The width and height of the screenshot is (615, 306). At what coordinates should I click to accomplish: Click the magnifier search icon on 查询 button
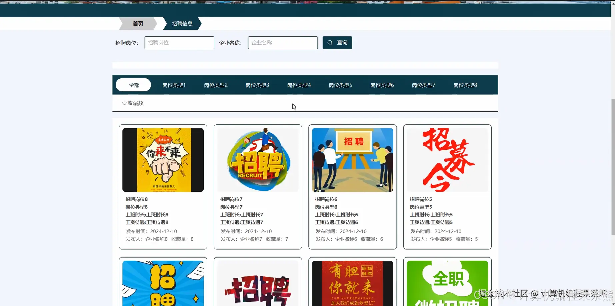(330, 43)
